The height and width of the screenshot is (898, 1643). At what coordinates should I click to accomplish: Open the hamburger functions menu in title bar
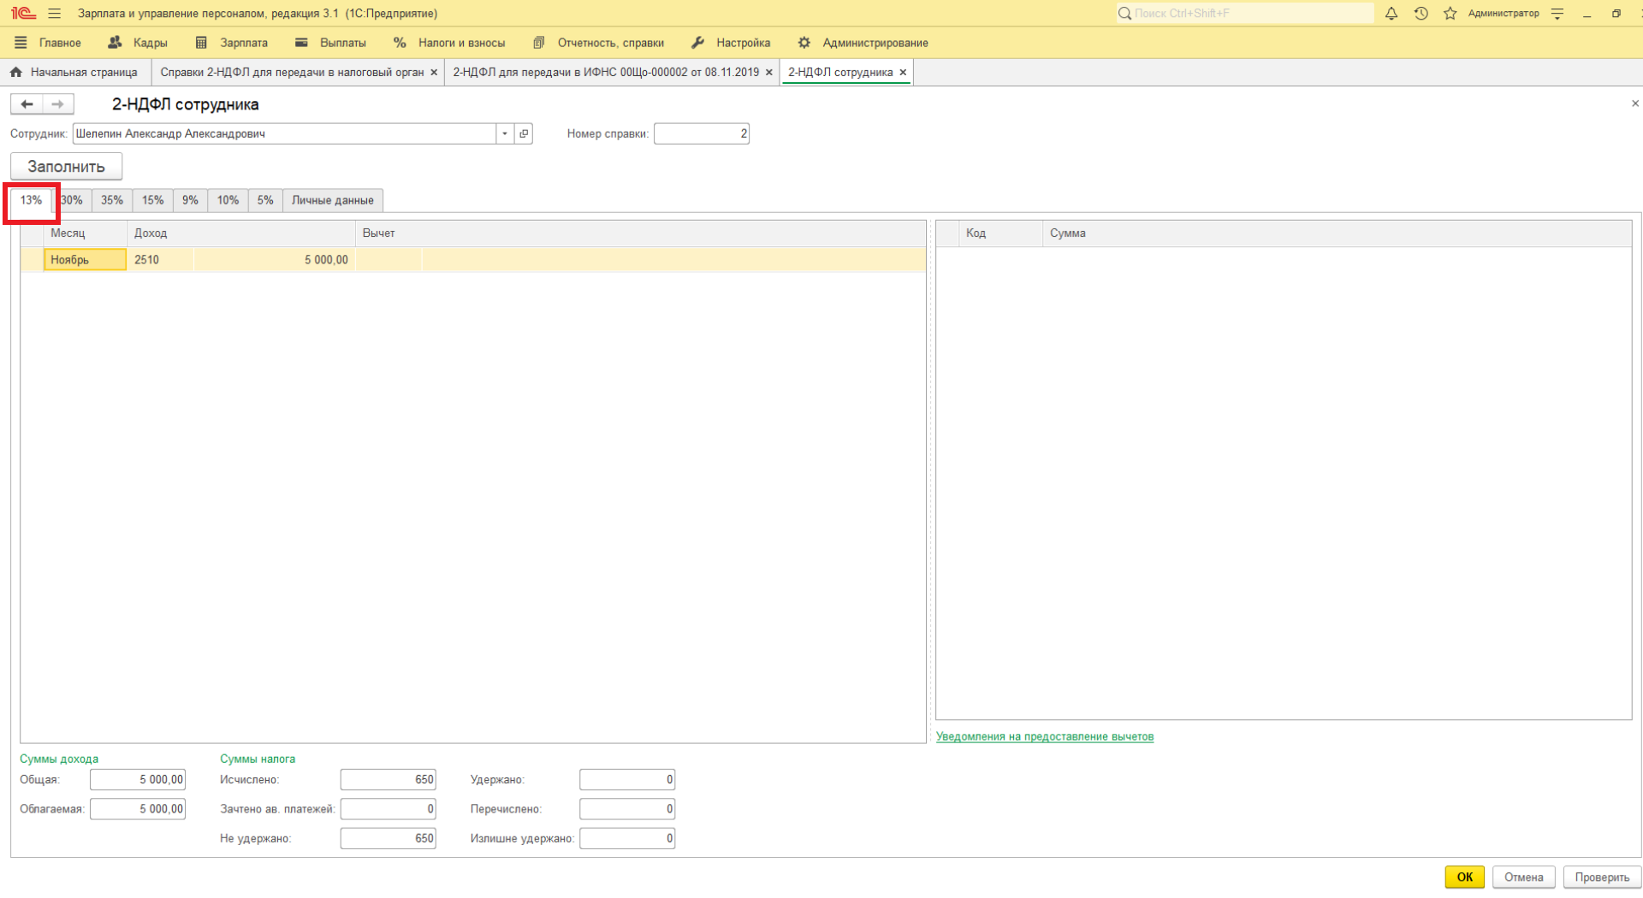click(55, 14)
